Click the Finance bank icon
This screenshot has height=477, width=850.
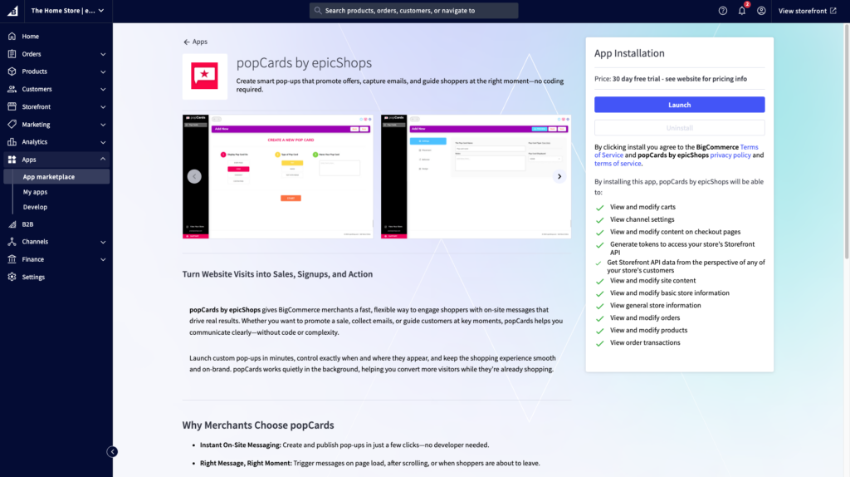coord(12,258)
